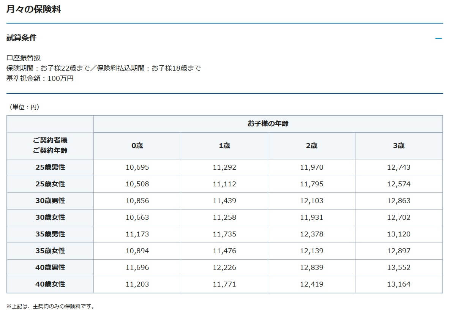Click the 月々の保険料 page heading
This screenshot has height=312, width=450.
tap(33, 9)
